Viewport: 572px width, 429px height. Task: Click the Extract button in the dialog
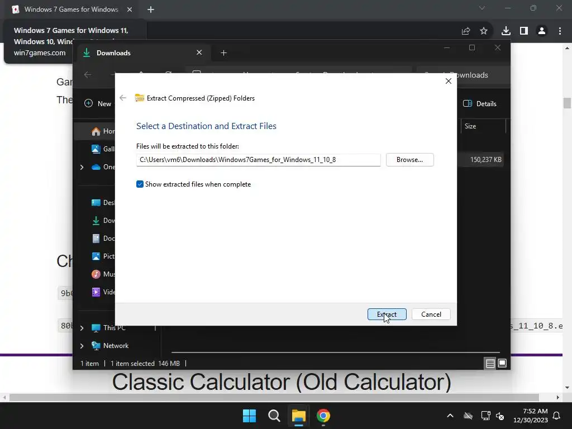pos(387,314)
